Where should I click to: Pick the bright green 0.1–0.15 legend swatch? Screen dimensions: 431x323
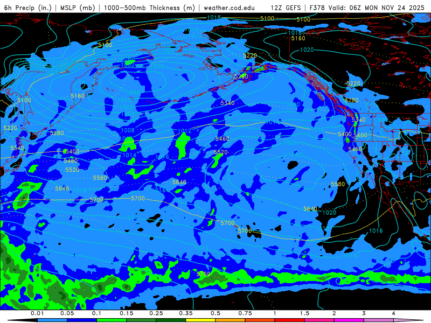(112, 320)
